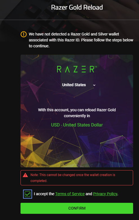Uncheck the Terms of Service acceptance checkbox
This screenshot has width=139, height=220.
tap(28, 194)
